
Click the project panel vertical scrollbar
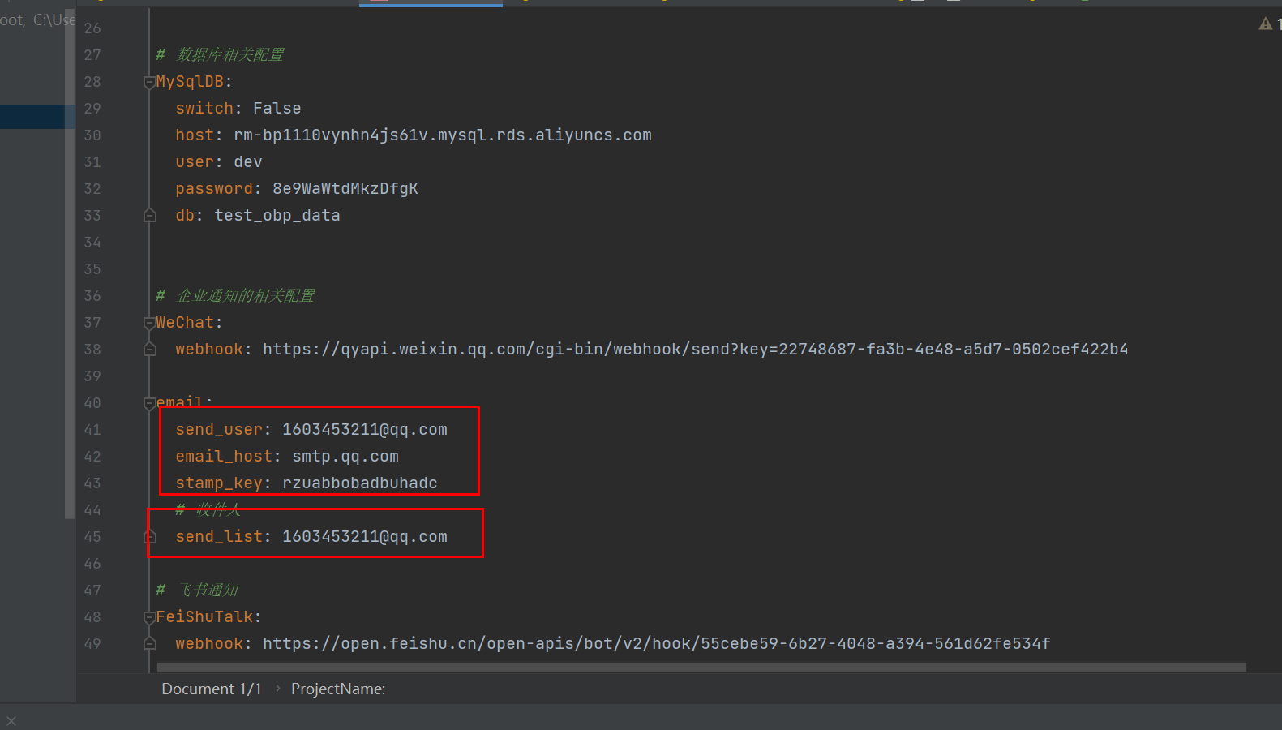(70, 264)
